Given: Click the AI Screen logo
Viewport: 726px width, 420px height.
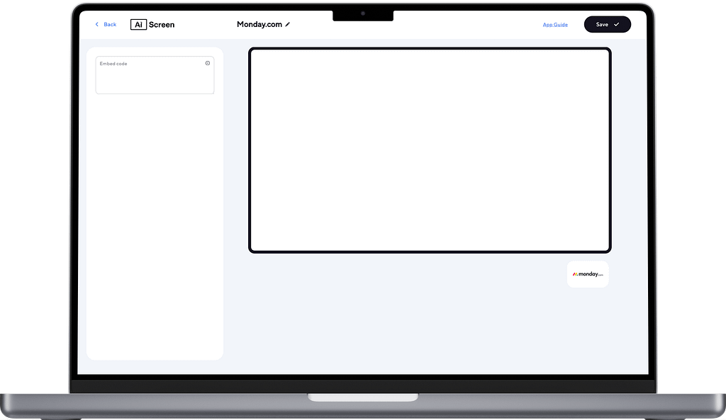Looking at the screenshot, I should [152, 25].
